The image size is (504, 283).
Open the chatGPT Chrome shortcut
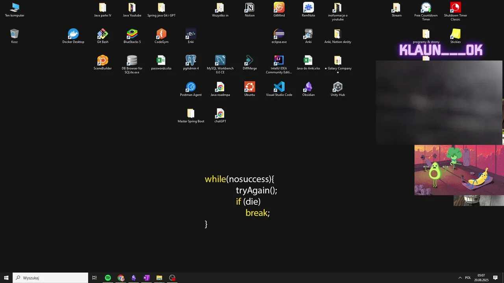click(220, 116)
